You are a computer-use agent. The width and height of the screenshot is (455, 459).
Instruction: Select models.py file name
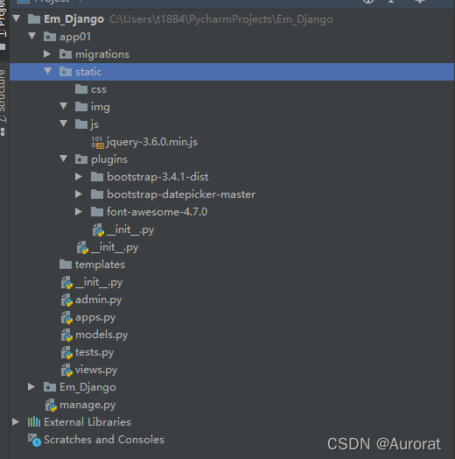pos(101,335)
